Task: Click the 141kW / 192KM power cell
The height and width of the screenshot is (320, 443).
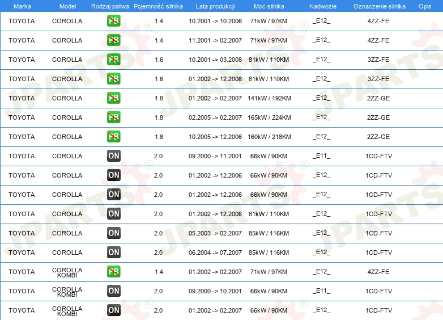Action: point(269,98)
